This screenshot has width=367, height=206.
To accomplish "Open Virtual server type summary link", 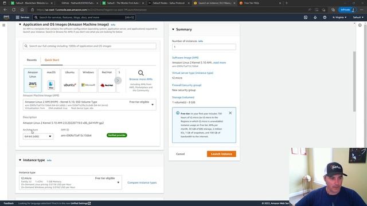I will coord(193,73).
